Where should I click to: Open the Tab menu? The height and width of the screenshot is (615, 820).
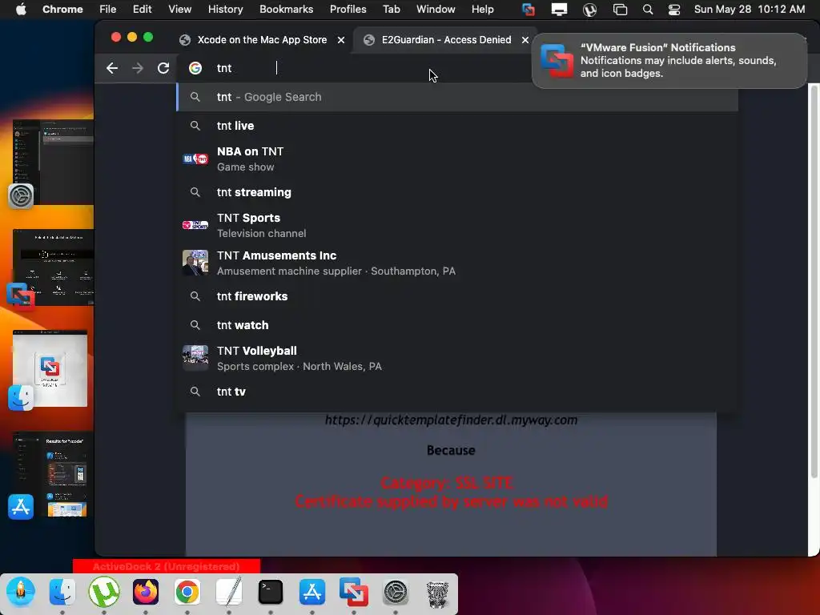tap(391, 9)
